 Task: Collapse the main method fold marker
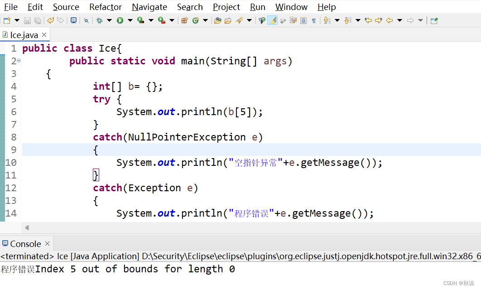coord(19,60)
